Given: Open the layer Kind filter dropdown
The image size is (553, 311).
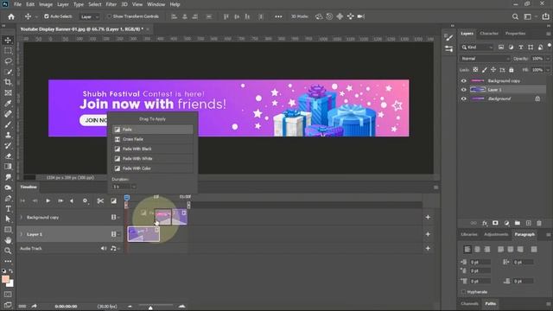Looking at the screenshot, I should point(478,48).
